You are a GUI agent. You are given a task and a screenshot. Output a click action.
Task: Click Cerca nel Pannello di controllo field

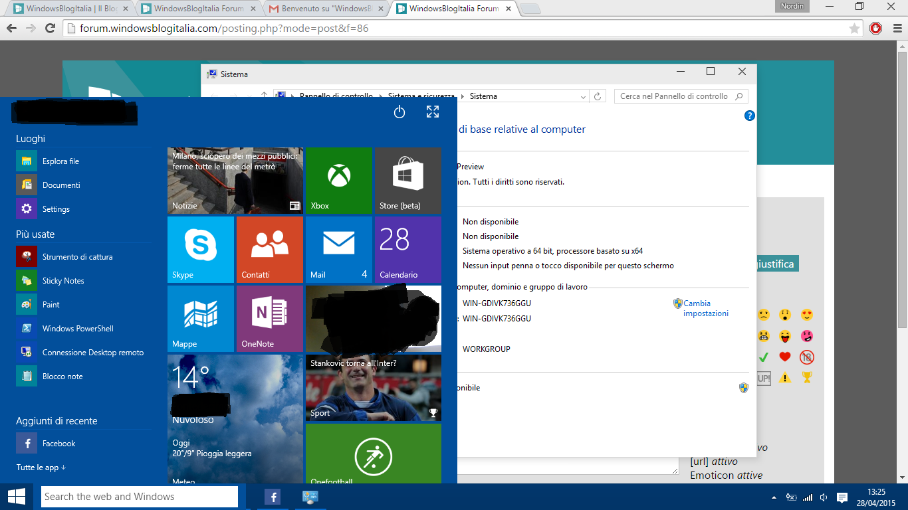pyautogui.click(x=681, y=96)
